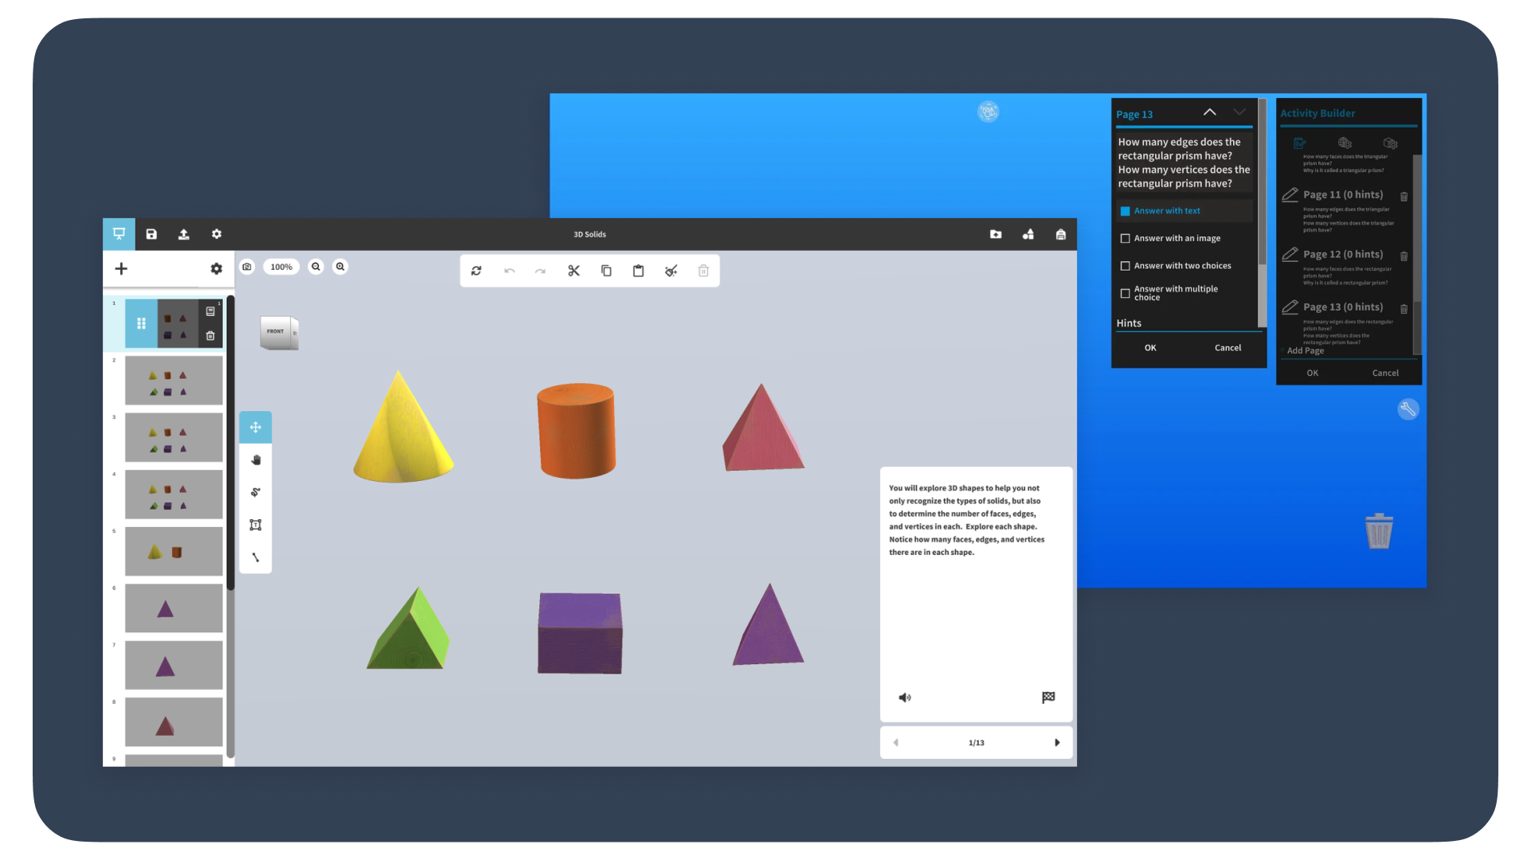The image size is (1531, 860).
Task: Play the audio narration on the instruction card
Action: [x=904, y=697]
